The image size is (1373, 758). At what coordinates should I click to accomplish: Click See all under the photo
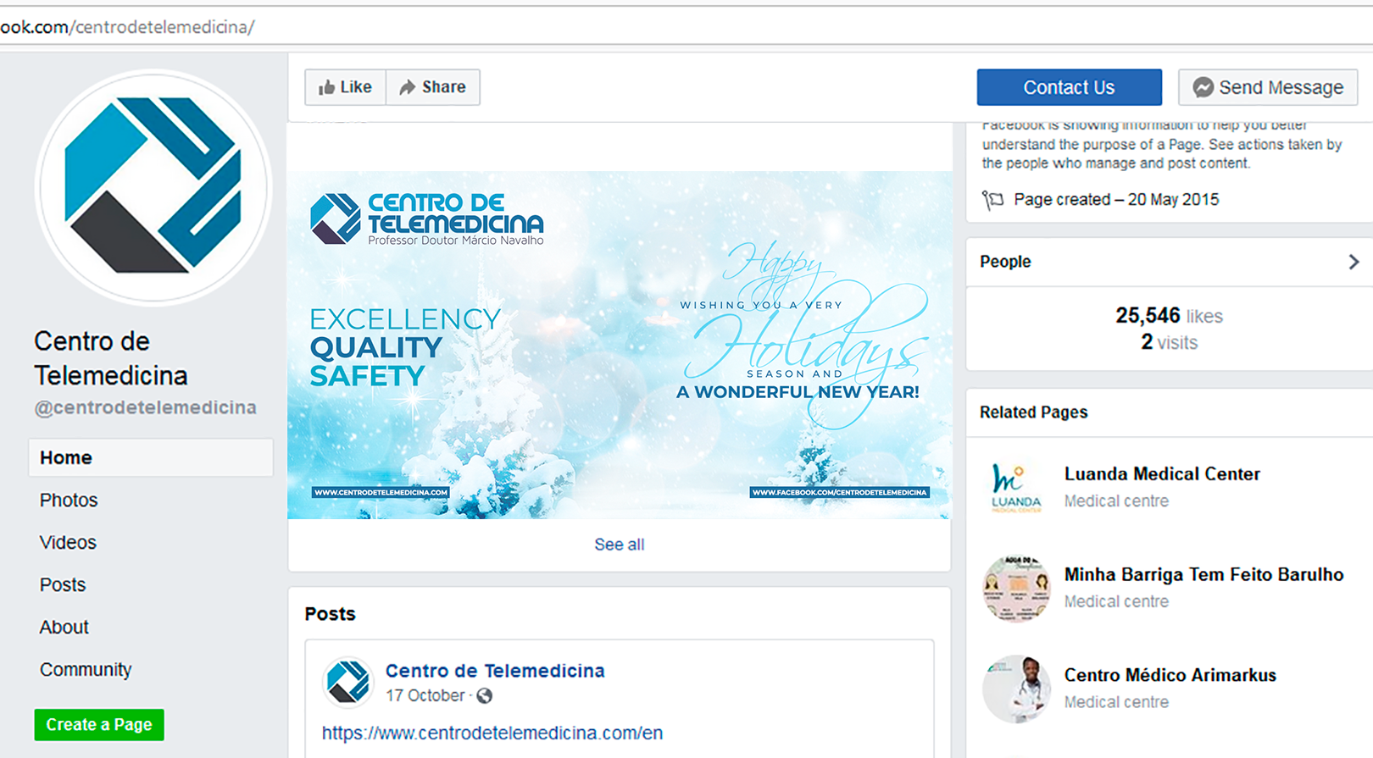pos(620,545)
